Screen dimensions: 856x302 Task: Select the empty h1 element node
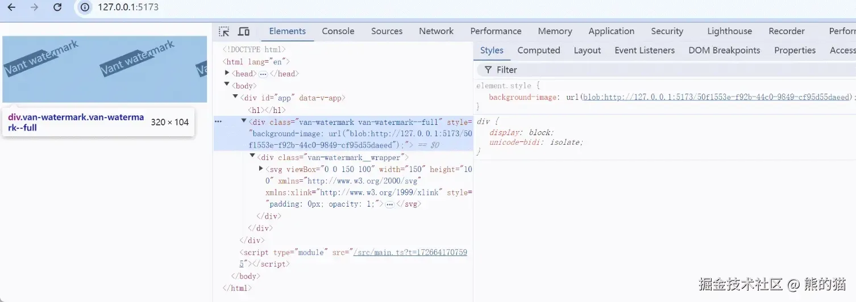click(267, 110)
